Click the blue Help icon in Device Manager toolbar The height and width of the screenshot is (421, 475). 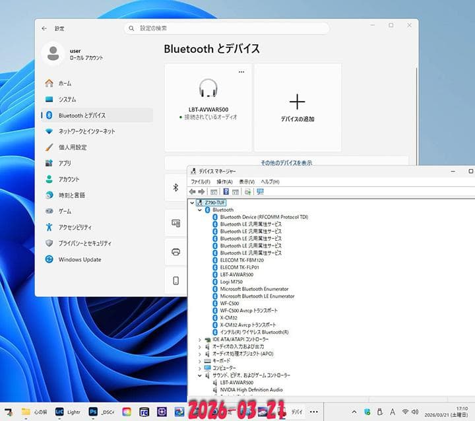(x=226, y=191)
